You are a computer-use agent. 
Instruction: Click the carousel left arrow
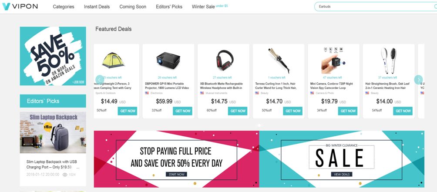click(x=100, y=80)
